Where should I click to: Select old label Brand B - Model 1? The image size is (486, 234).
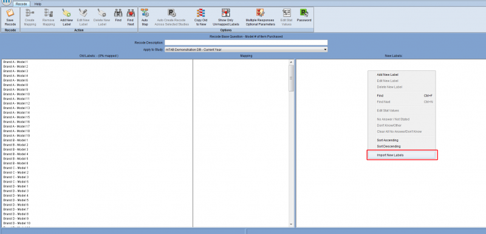point(16,140)
